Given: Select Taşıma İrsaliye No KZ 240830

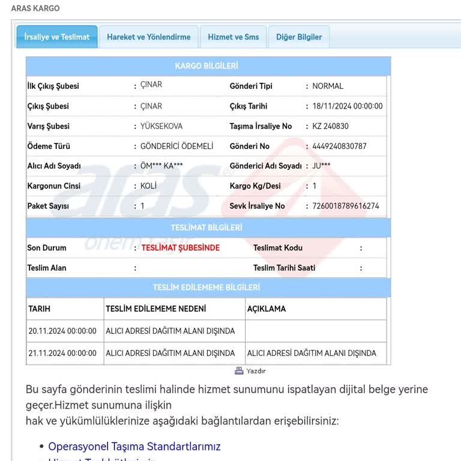Looking at the screenshot, I should coord(330,126).
